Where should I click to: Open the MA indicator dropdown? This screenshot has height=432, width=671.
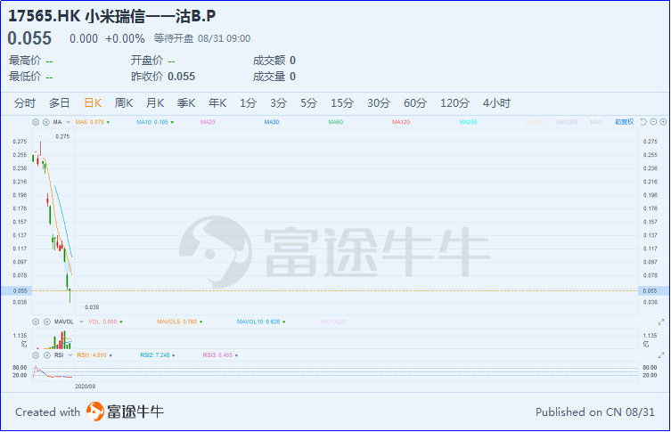68,122
